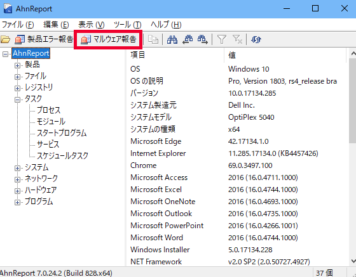Click the refresh arrows icon
356x277 pixels.
point(256,39)
